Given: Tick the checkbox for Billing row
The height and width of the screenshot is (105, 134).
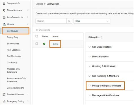Looking at the screenshot, I should coord(37,44).
